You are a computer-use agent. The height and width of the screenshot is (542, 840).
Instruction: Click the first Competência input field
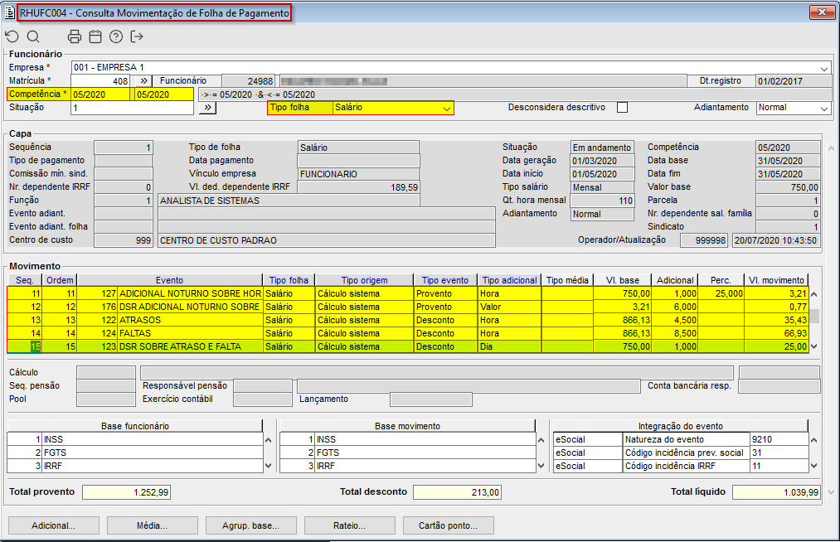point(101,94)
